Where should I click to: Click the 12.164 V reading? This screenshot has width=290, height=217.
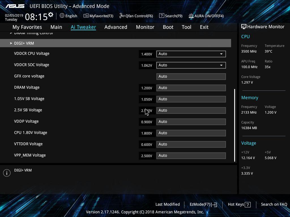coord(248,158)
